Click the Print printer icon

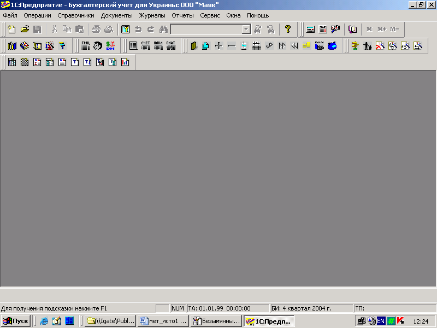[x=96, y=30]
